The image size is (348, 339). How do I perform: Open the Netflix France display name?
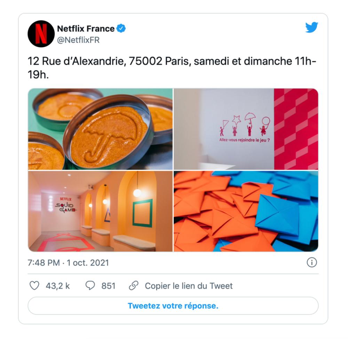click(x=86, y=29)
